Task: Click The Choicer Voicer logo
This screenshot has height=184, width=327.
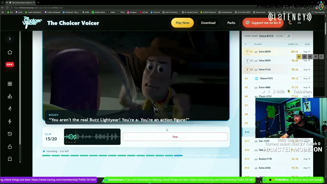Action: tap(32, 22)
